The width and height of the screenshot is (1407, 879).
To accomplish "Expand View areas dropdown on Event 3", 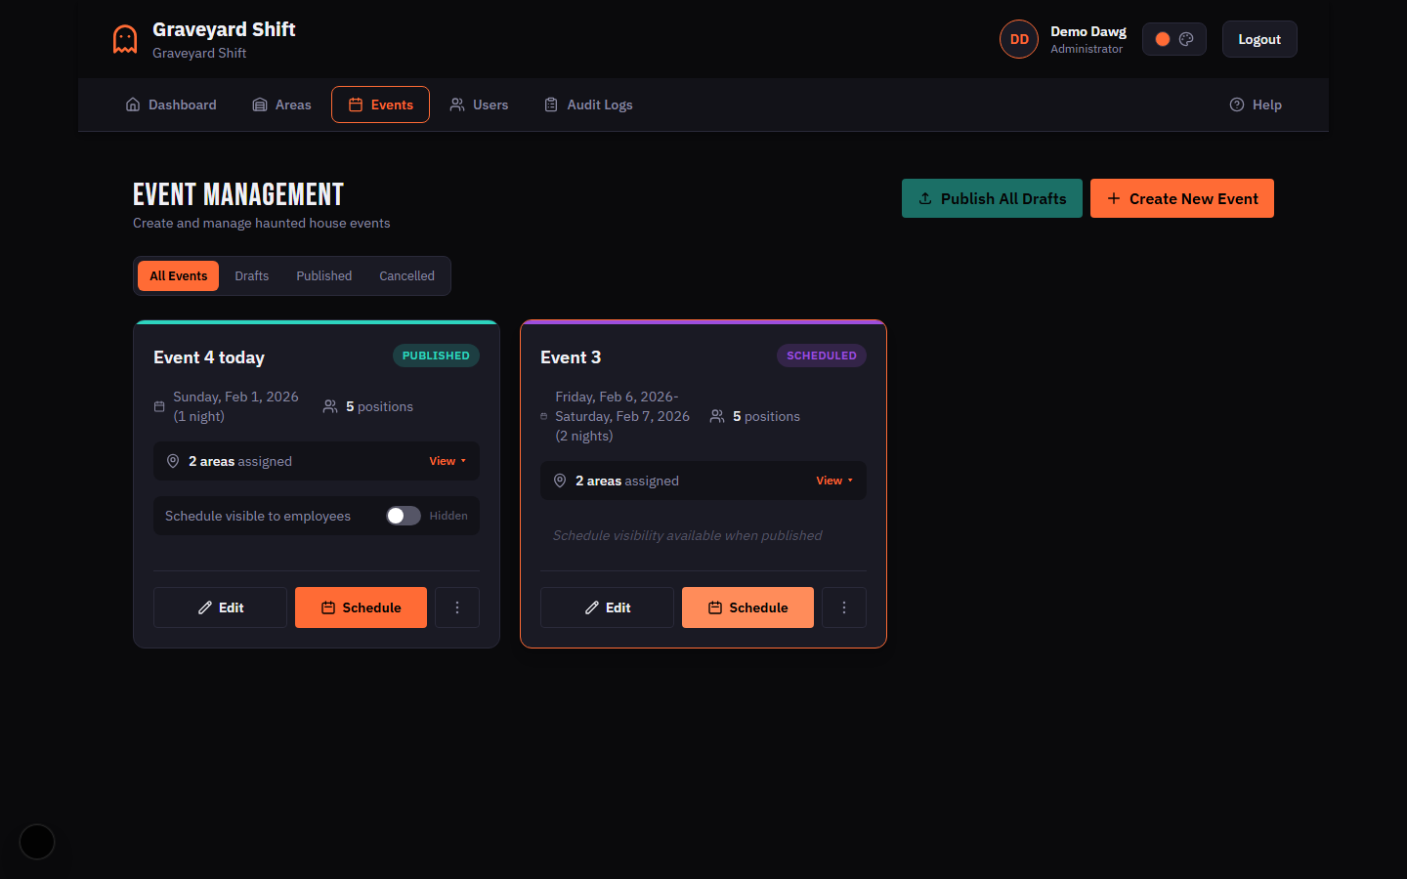I will coord(834,480).
